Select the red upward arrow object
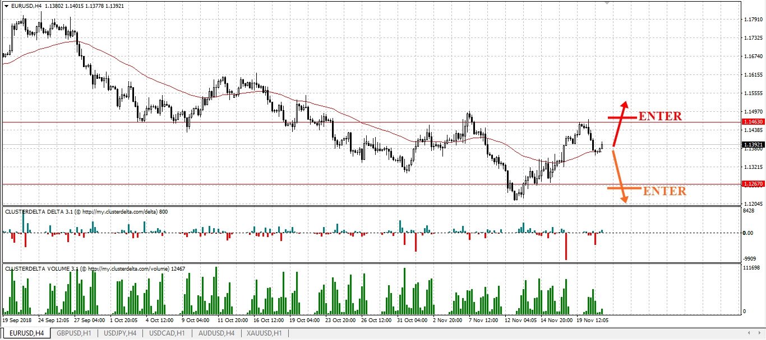Screen dimensions: 766x340 click(x=620, y=124)
